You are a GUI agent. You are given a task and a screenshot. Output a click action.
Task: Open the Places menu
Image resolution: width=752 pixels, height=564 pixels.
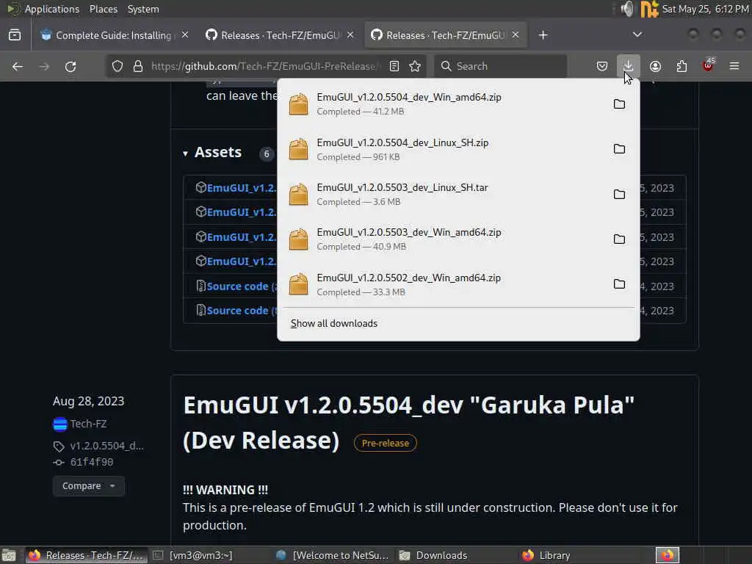(x=103, y=9)
